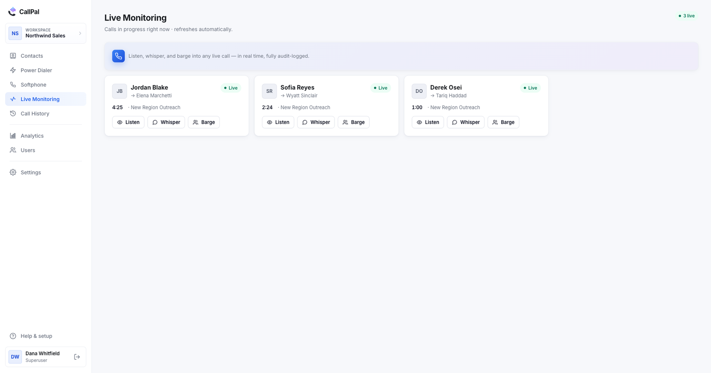This screenshot has height=373, width=711.
Task: Click the Live Monitoring pulse icon
Action: point(13,99)
